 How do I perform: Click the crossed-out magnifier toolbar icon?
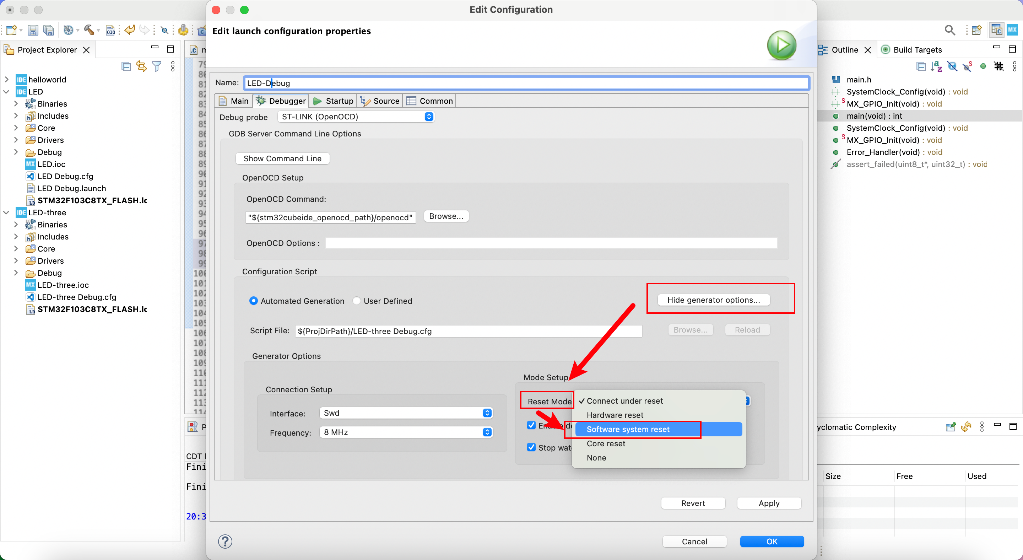tap(164, 30)
